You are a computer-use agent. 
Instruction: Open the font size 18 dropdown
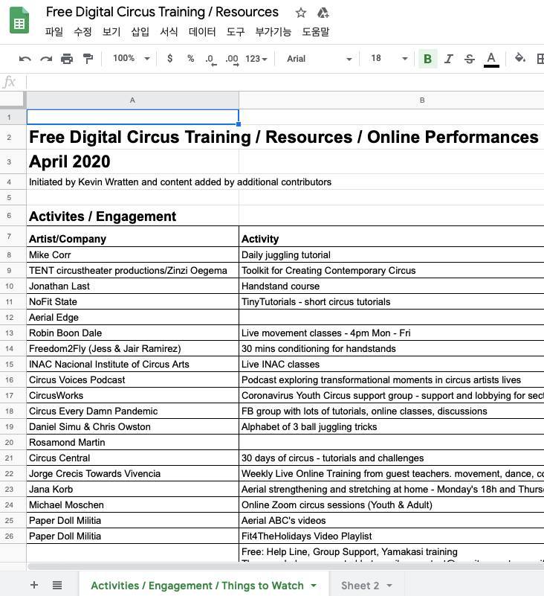389,59
